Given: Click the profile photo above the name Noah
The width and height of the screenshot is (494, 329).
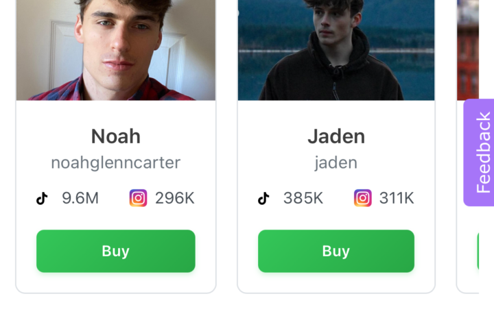Looking at the screenshot, I should 115,49.
